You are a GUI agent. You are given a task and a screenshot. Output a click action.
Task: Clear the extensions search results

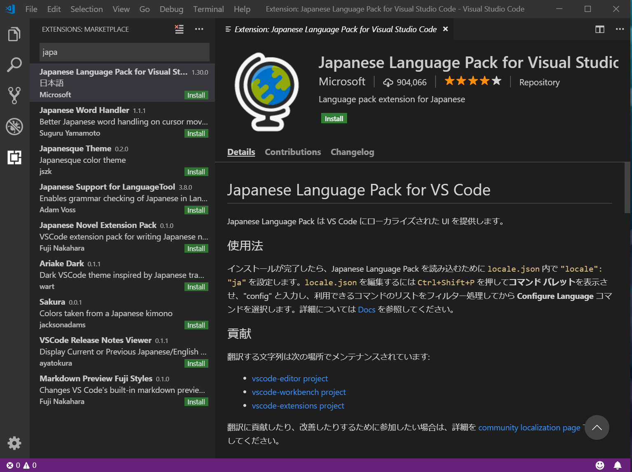pos(179,29)
